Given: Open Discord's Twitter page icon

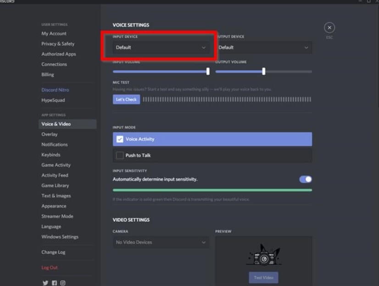Looking at the screenshot, I should 45,283.
